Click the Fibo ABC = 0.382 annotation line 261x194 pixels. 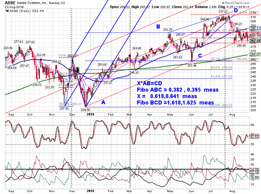pos(177,90)
